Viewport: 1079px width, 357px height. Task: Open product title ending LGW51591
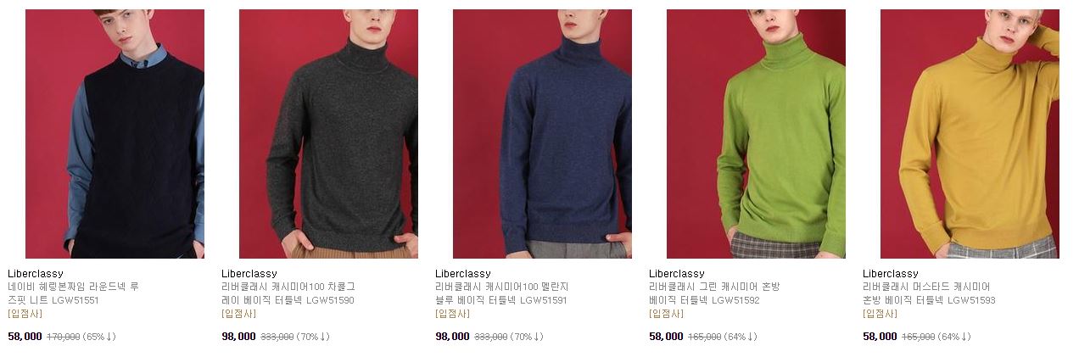tap(502, 293)
